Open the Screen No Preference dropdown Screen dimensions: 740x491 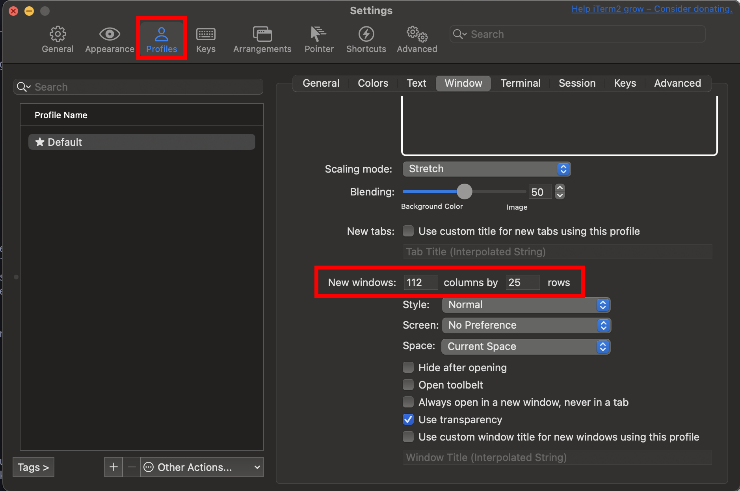click(x=526, y=325)
